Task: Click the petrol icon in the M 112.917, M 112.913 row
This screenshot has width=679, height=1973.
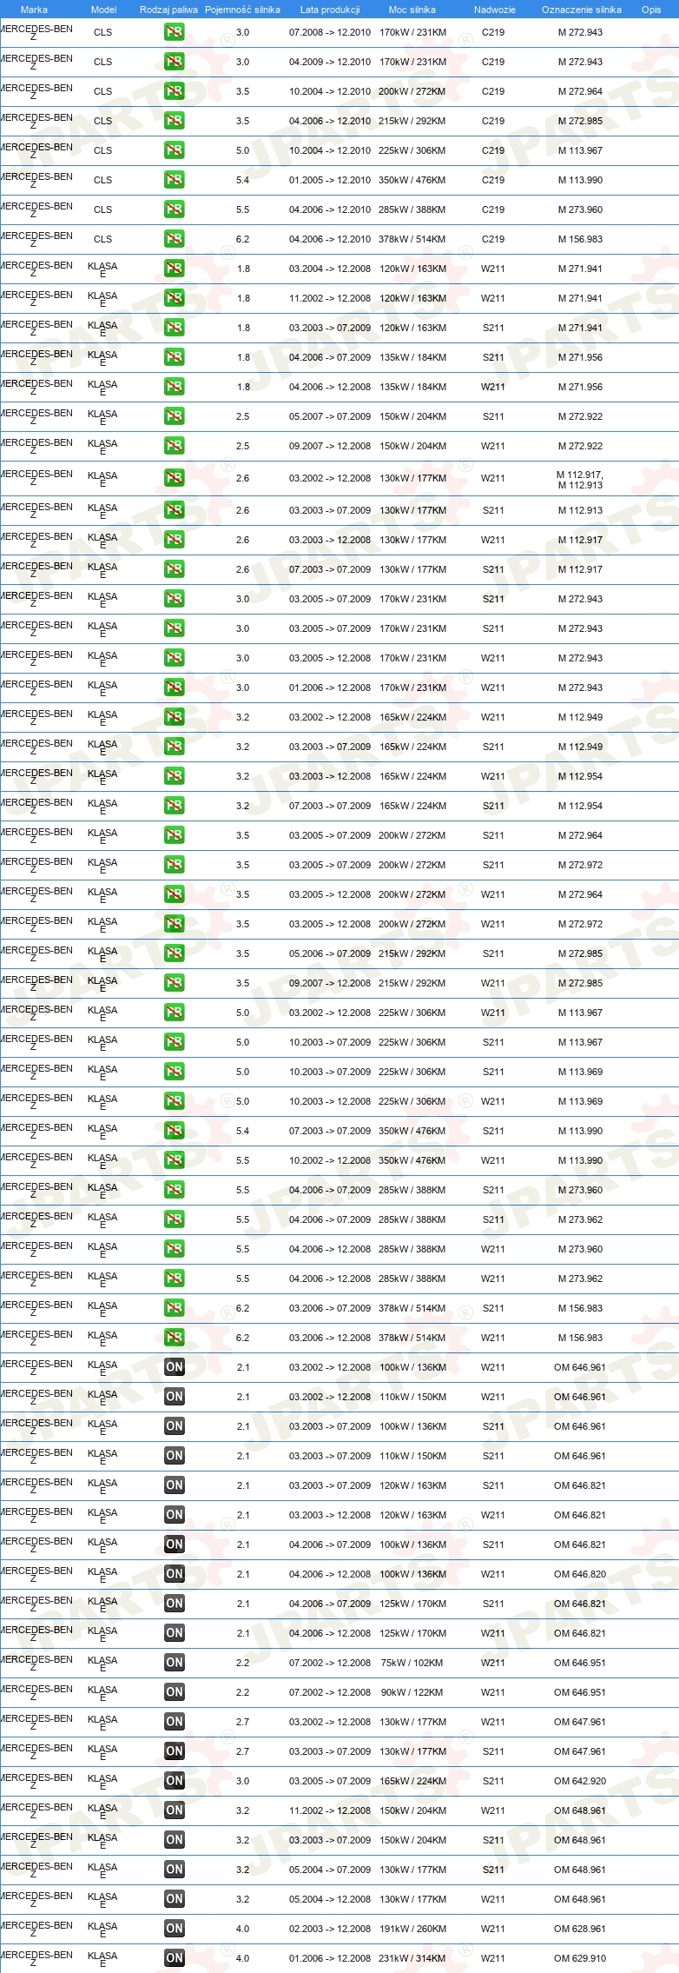Action: (174, 478)
